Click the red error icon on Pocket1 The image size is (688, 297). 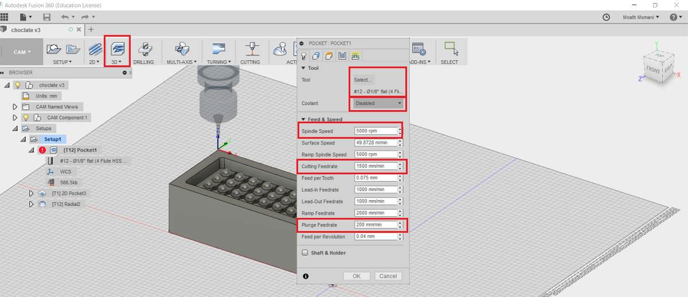point(42,150)
